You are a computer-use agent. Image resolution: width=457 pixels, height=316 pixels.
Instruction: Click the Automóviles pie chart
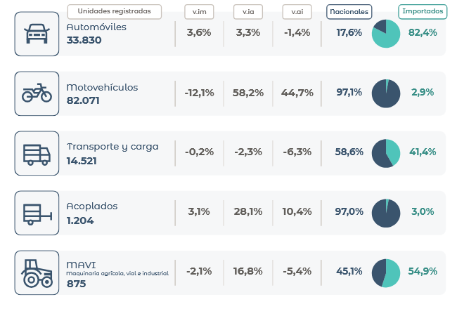tap(386, 34)
